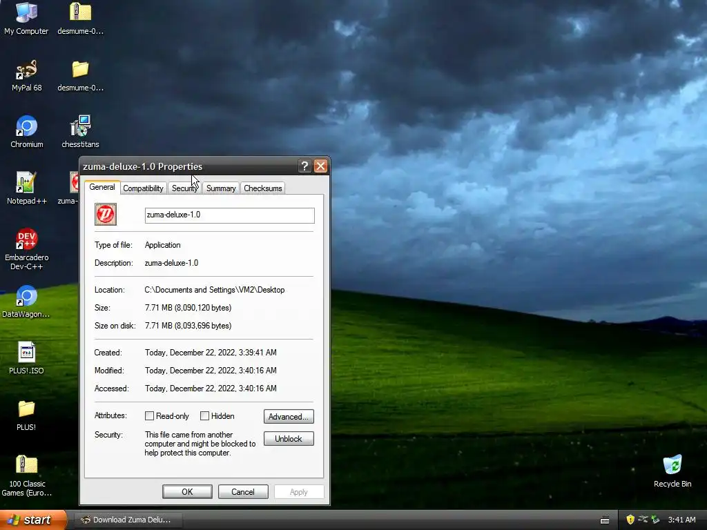Click the zuma-deluxe-1.0 file name field
The height and width of the screenshot is (530, 707).
[x=229, y=215]
